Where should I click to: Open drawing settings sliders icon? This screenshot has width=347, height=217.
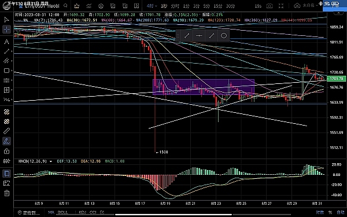6,161
